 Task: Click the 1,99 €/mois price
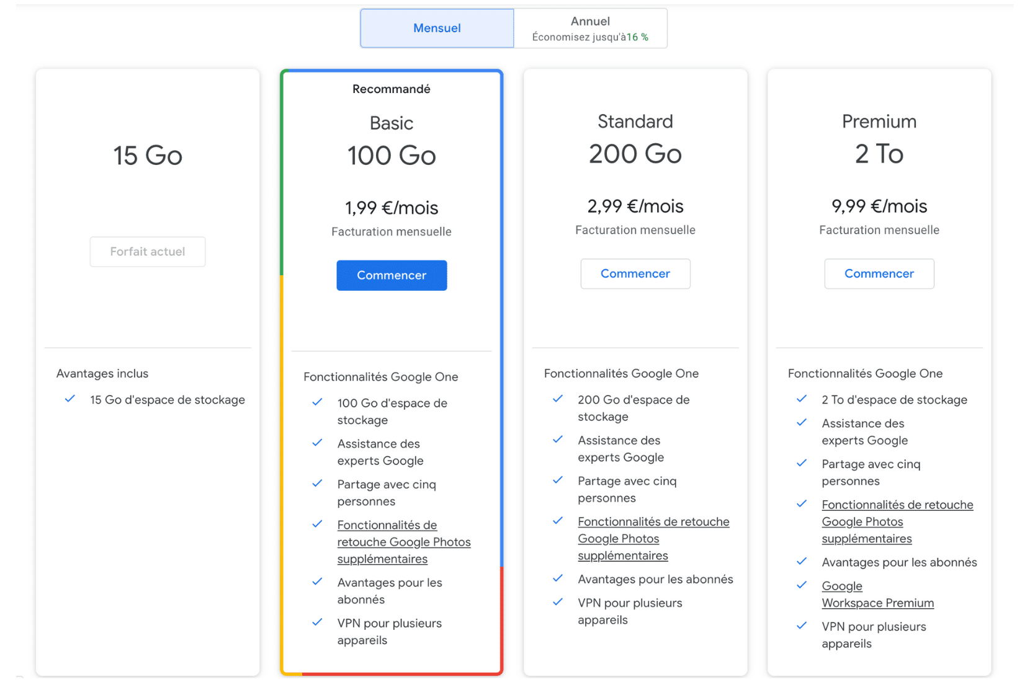[x=392, y=208]
